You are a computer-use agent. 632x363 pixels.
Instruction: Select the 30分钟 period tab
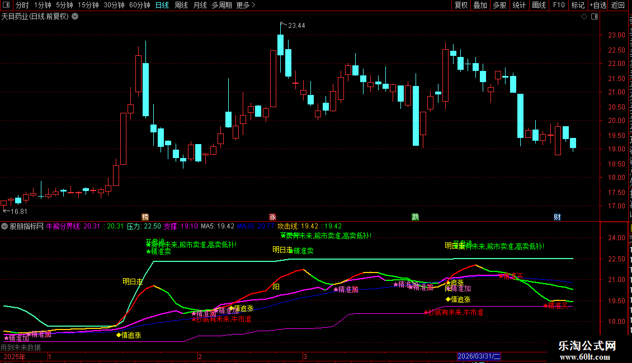coord(114,5)
